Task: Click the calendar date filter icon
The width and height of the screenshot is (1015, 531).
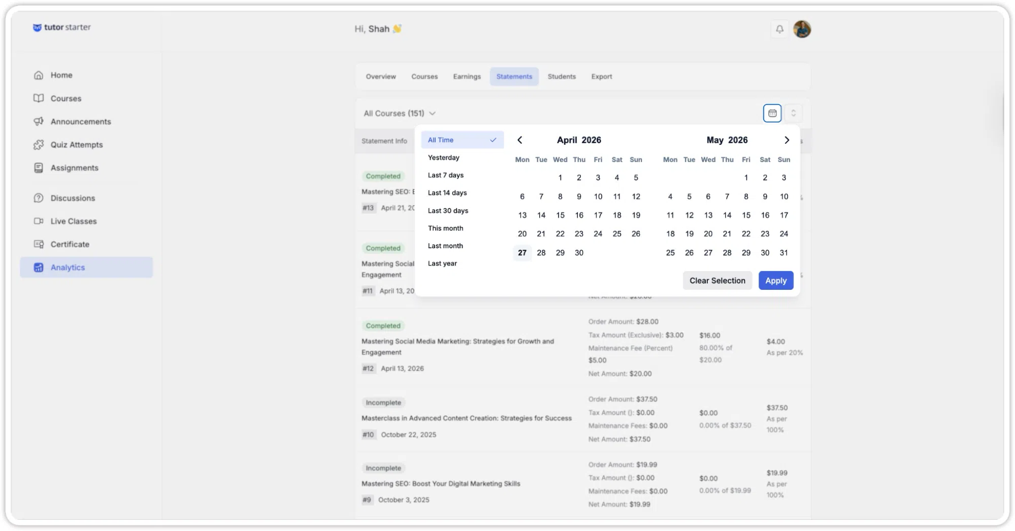Action: click(x=772, y=113)
